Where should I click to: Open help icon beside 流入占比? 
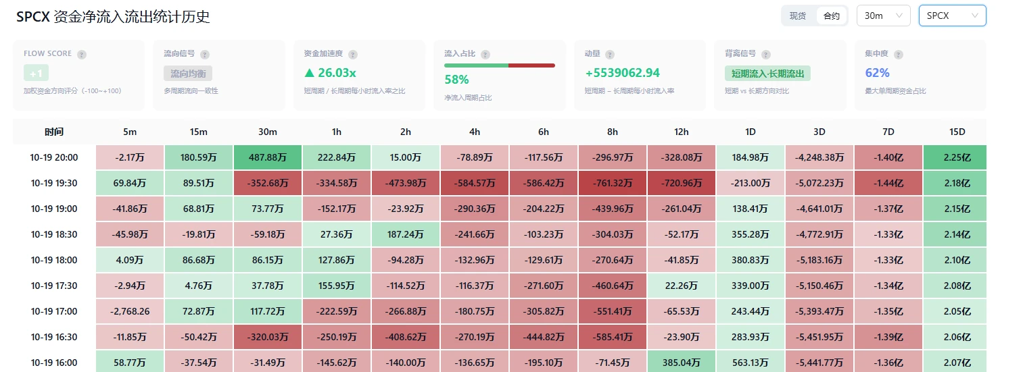point(485,54)
